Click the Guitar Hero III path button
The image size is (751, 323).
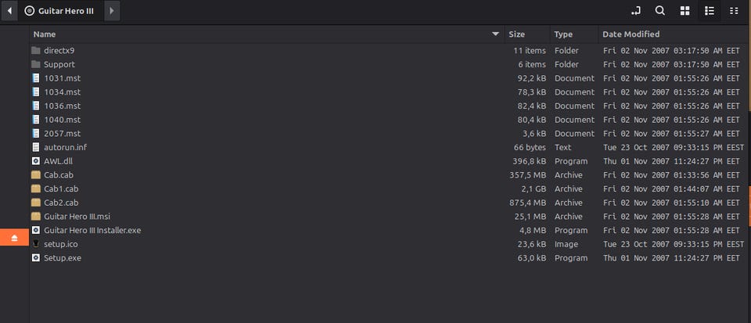(x=60, y=10)
